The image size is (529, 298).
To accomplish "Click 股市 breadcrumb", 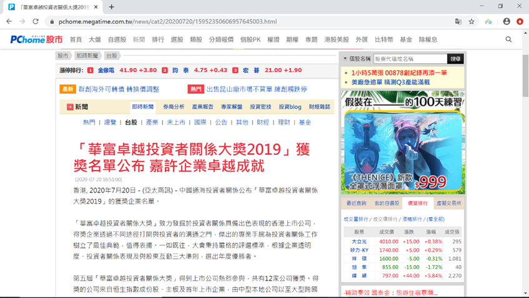I will click(63, 56).
